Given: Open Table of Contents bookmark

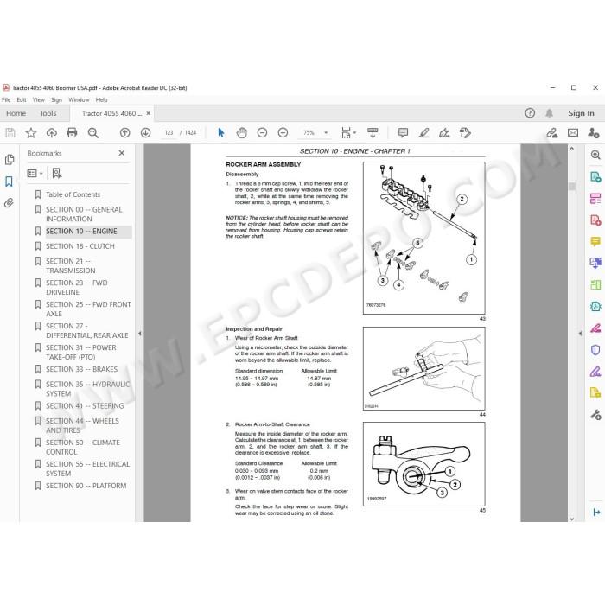Looking at the screenshot, I should [73, 194].
